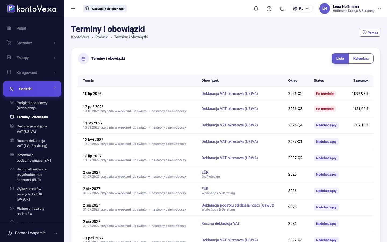Expand the Księgowość menu chevron
The height and width of the screenshot is (242, 387).
point(55,73)
